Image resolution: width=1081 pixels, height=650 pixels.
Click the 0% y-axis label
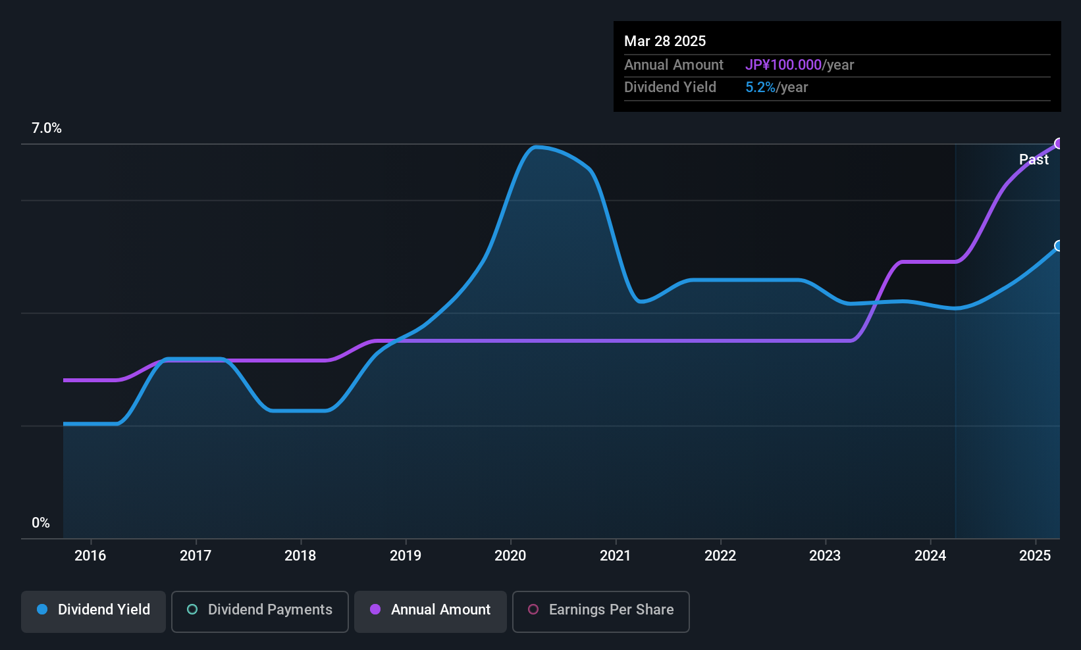pyautogui.click(x=41, y=523)
